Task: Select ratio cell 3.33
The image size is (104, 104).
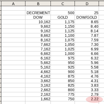Action: 87,90
